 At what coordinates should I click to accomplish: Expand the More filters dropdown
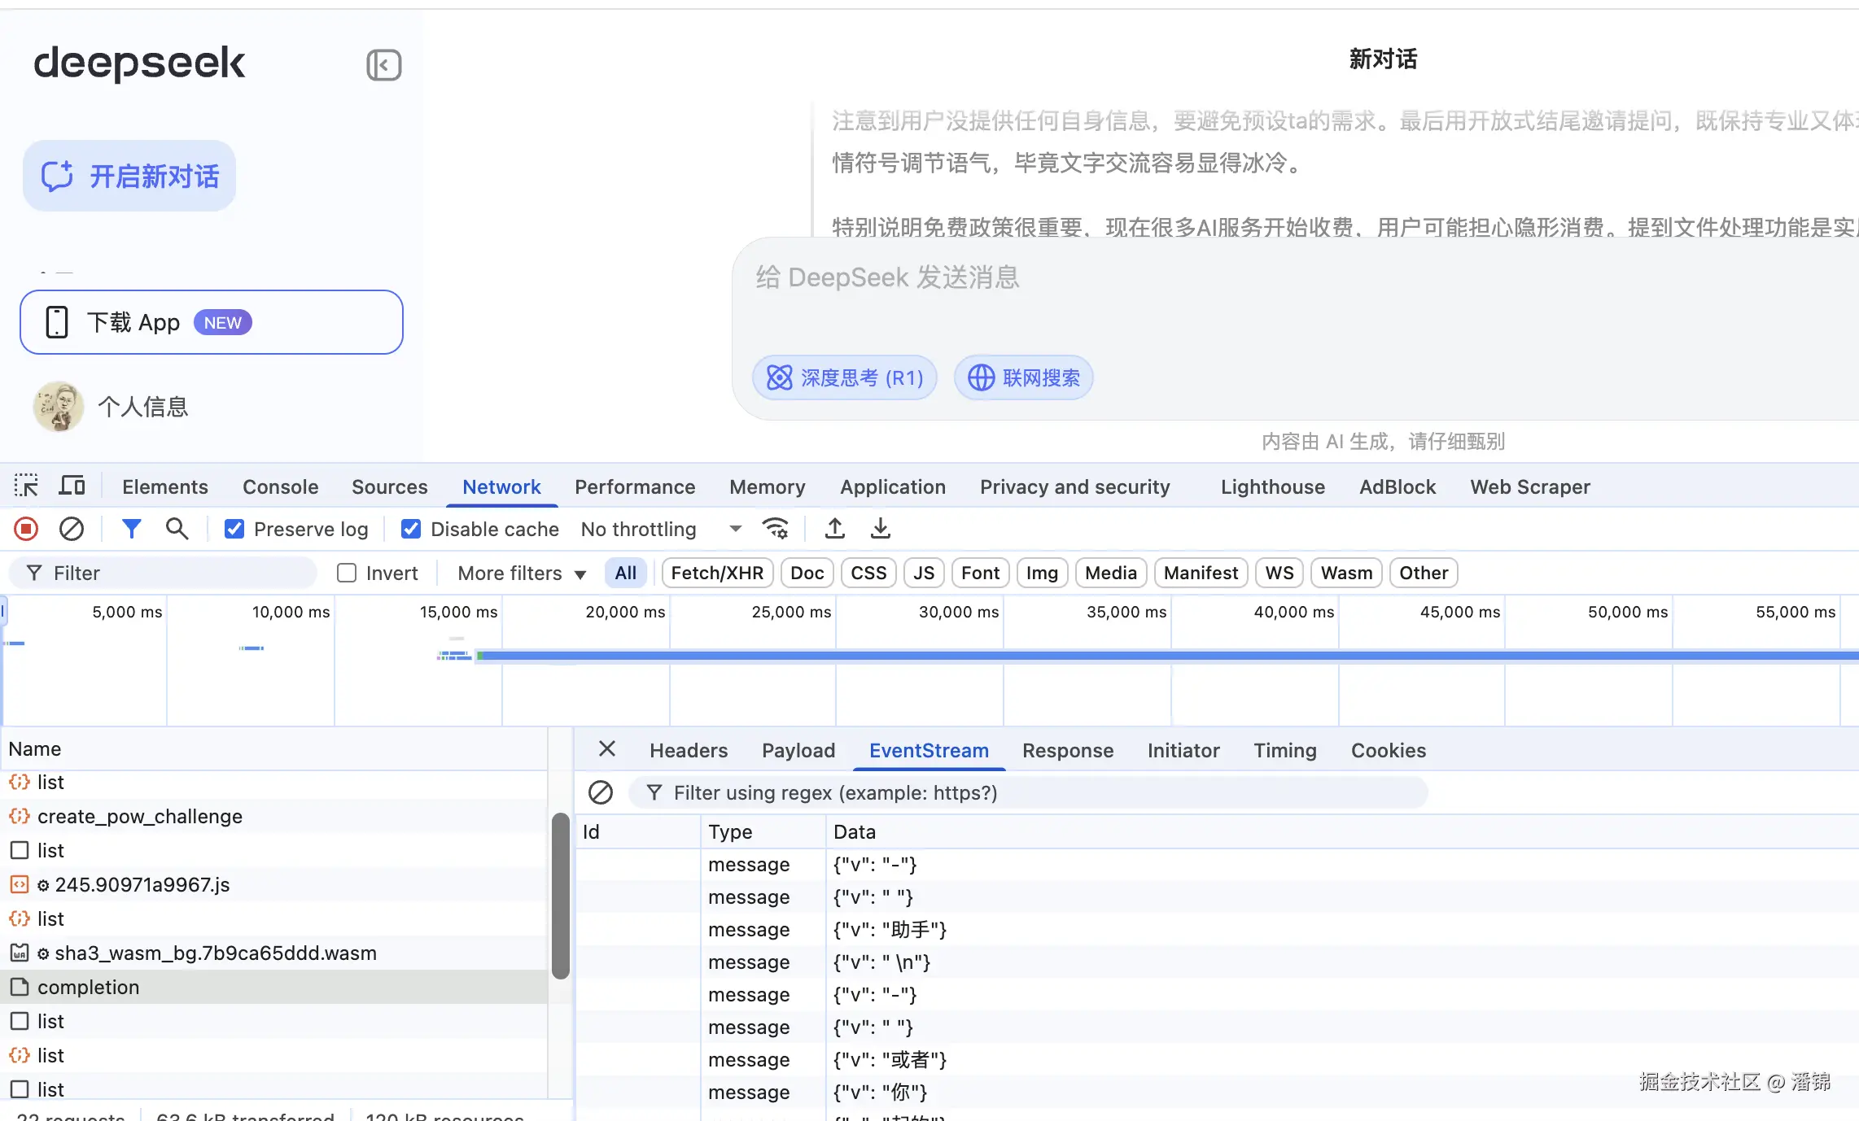522,574
